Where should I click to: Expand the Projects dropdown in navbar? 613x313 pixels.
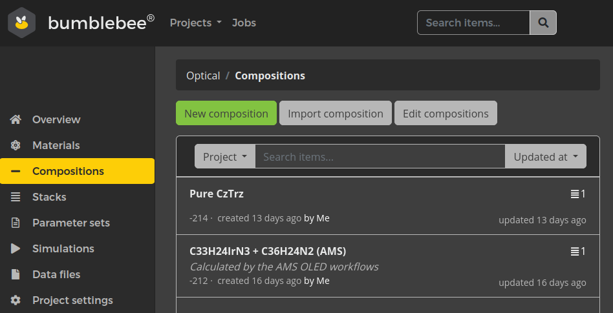coord(195,23)
